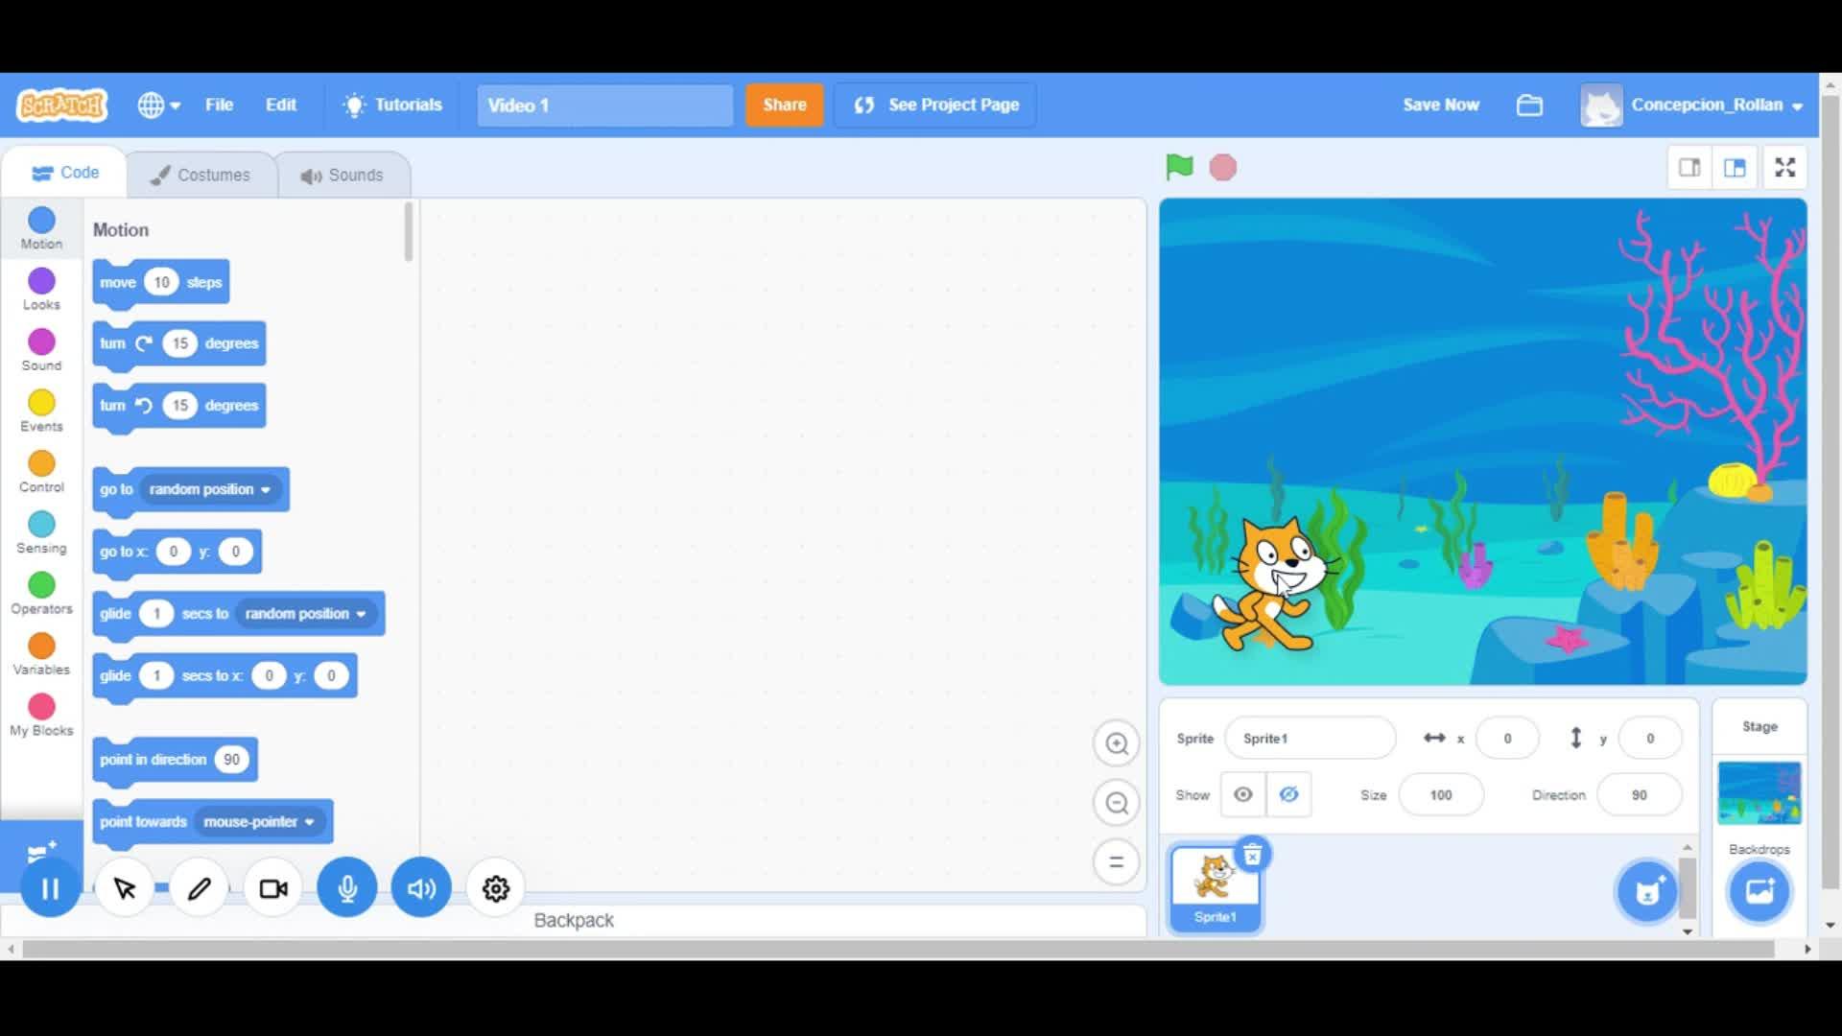Hide the sprite using crossed-eye icon

[x=1288, y=794]
